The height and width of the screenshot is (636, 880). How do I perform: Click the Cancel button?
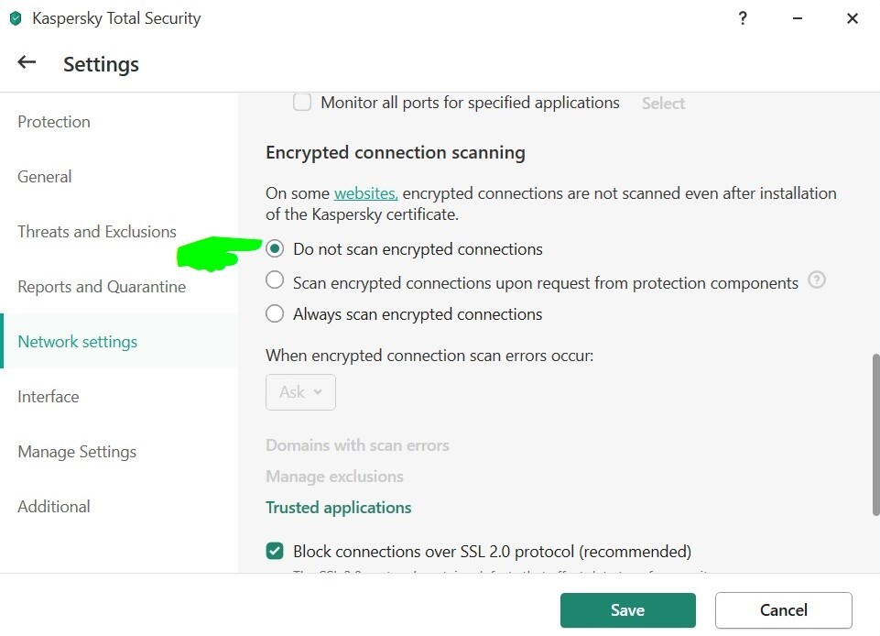(x=783, y=610)
